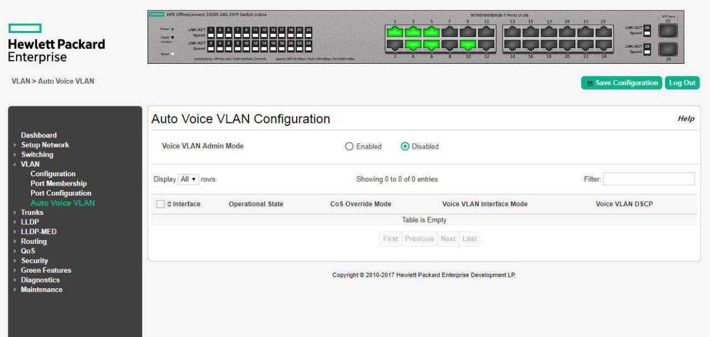The image size is (710, 337).
Task: Click port 21 on the switch graphic
Action: coord(586,32)
